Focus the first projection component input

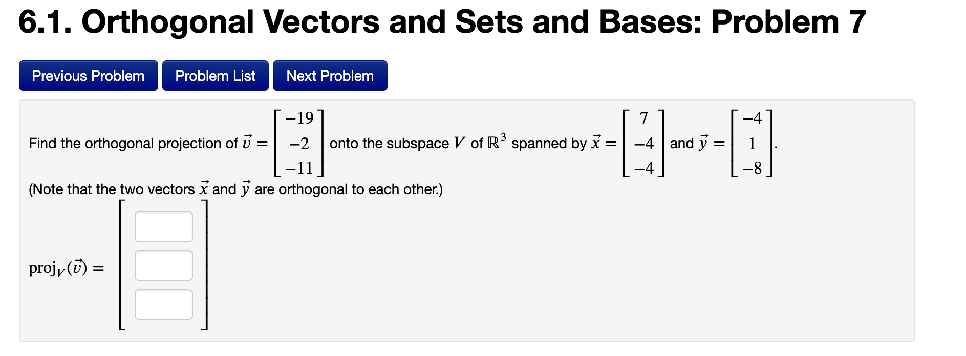(164, 227)
